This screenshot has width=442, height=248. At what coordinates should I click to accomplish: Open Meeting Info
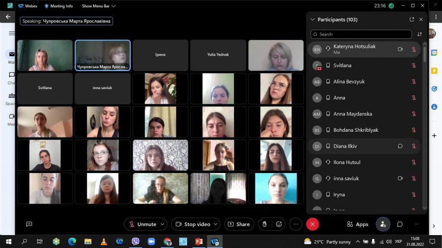pyautogui.click(x=60, y=6)
